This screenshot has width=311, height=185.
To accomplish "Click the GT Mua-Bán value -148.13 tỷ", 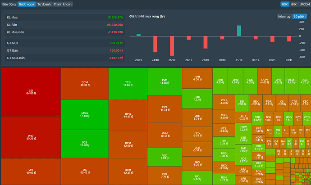I will click(x=116, y=58).
